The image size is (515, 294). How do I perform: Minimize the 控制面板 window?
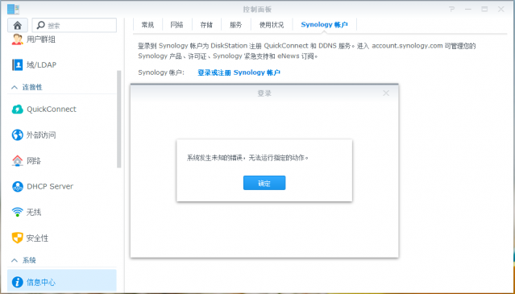coord(468,9)
